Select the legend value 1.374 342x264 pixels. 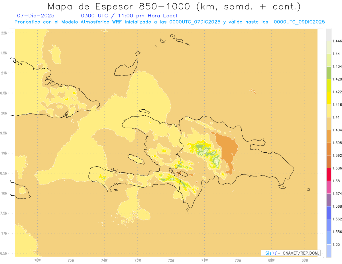(x=337, y=193)
